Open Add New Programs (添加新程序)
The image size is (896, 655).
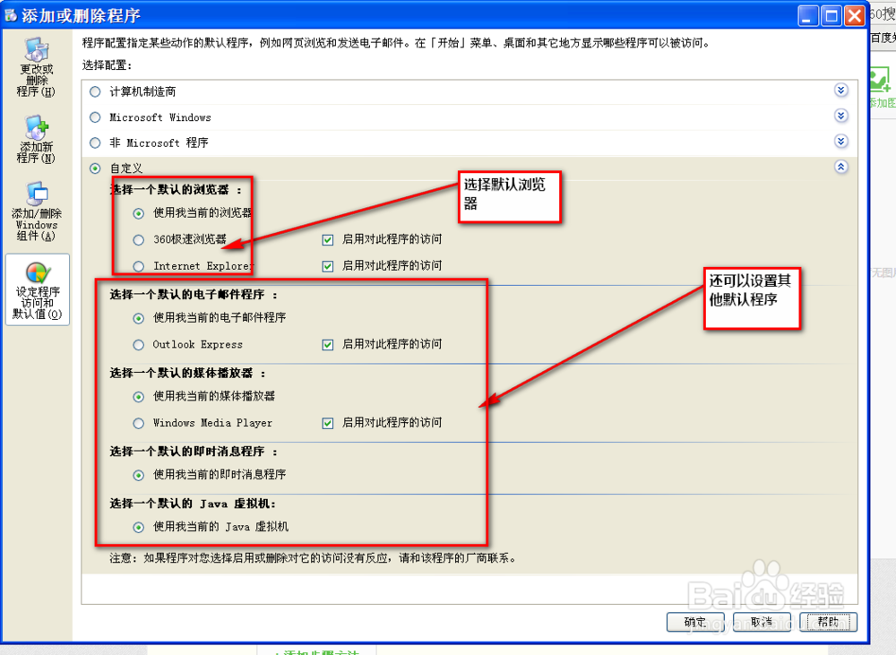coord(37,140)
